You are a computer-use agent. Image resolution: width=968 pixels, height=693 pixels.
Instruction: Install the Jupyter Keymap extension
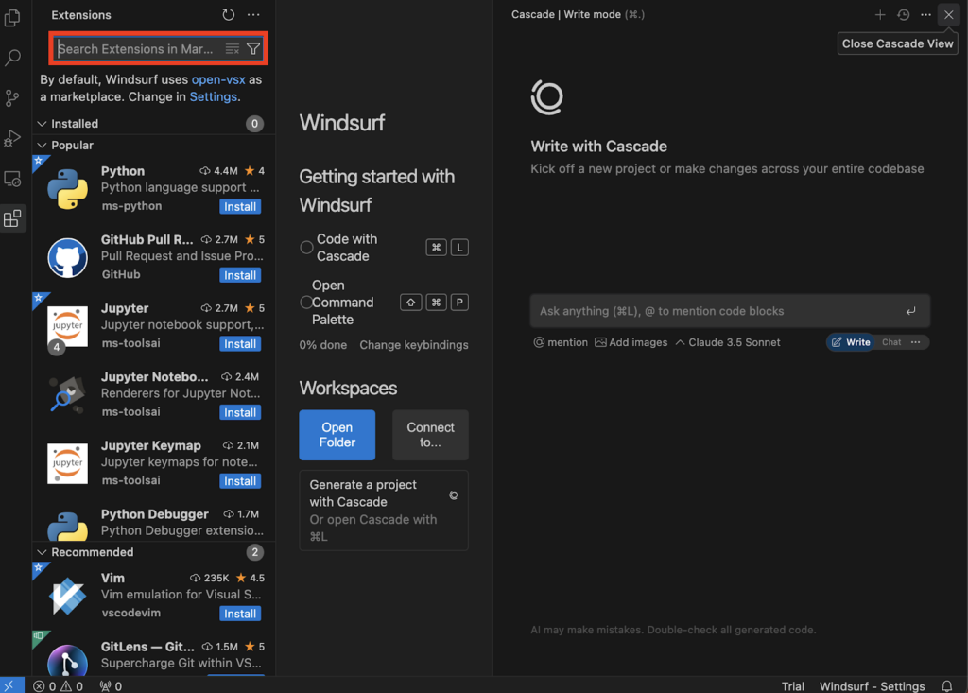240,481
